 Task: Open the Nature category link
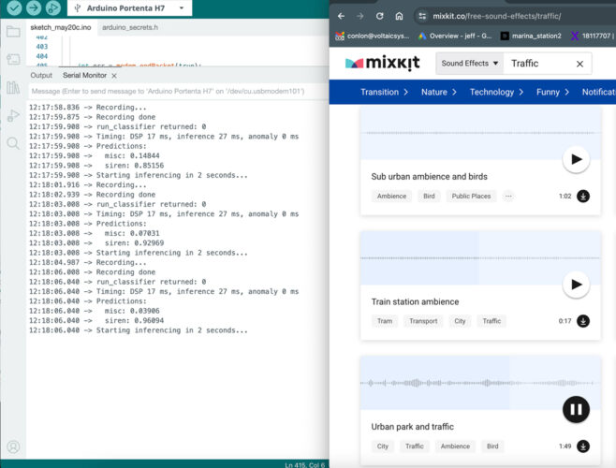tap(438, 92)
